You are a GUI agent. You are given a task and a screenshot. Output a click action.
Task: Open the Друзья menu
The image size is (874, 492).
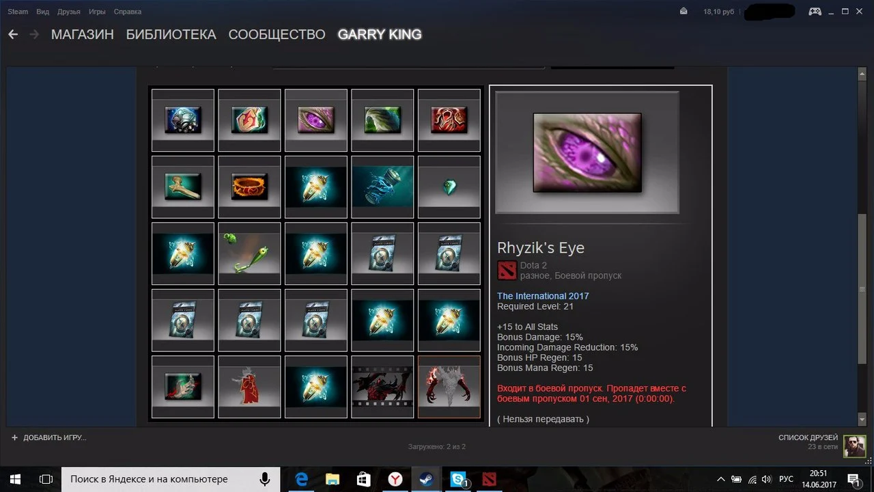tap(69, 12)
